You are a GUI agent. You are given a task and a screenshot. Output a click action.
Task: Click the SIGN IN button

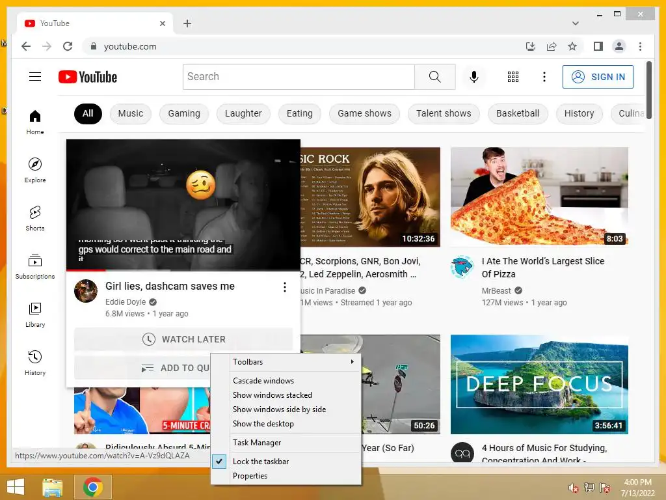pos(598,77)
